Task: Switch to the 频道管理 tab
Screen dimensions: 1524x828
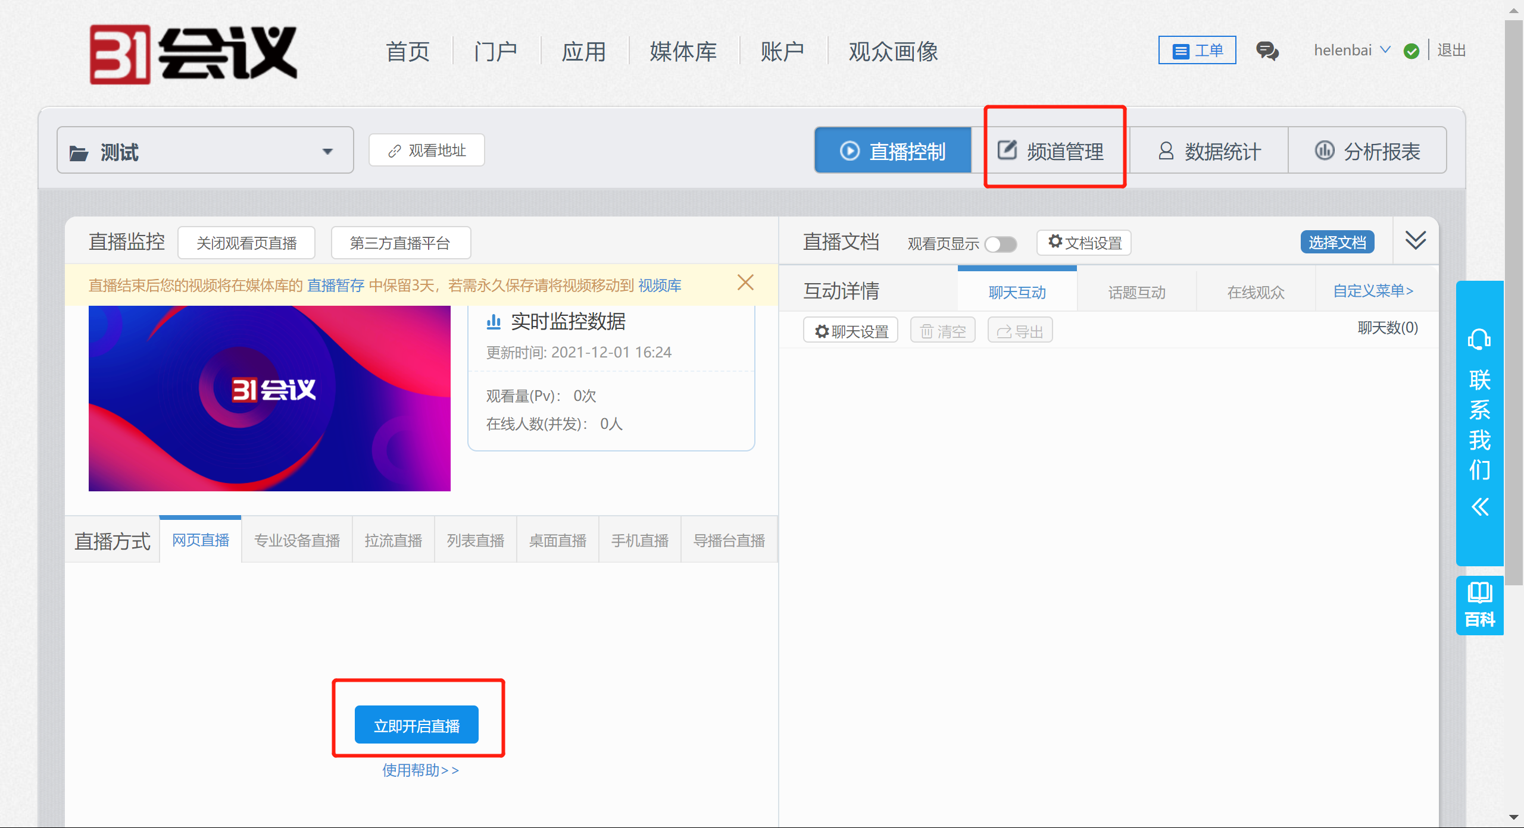Action: 1051,150
